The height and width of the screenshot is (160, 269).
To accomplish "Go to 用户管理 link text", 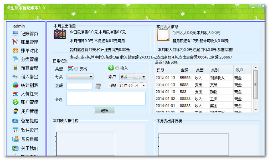I will click(29, 111).
